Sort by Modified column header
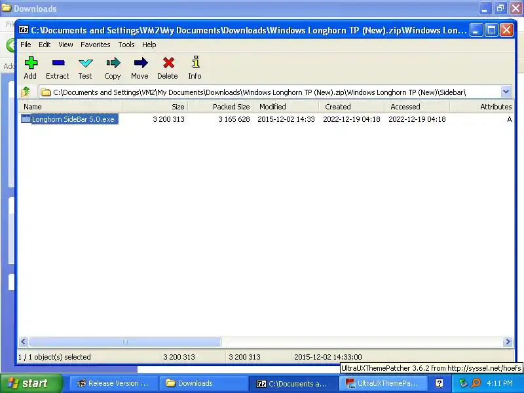The height and width of the screenshot is (393, 524). point(286,107)
